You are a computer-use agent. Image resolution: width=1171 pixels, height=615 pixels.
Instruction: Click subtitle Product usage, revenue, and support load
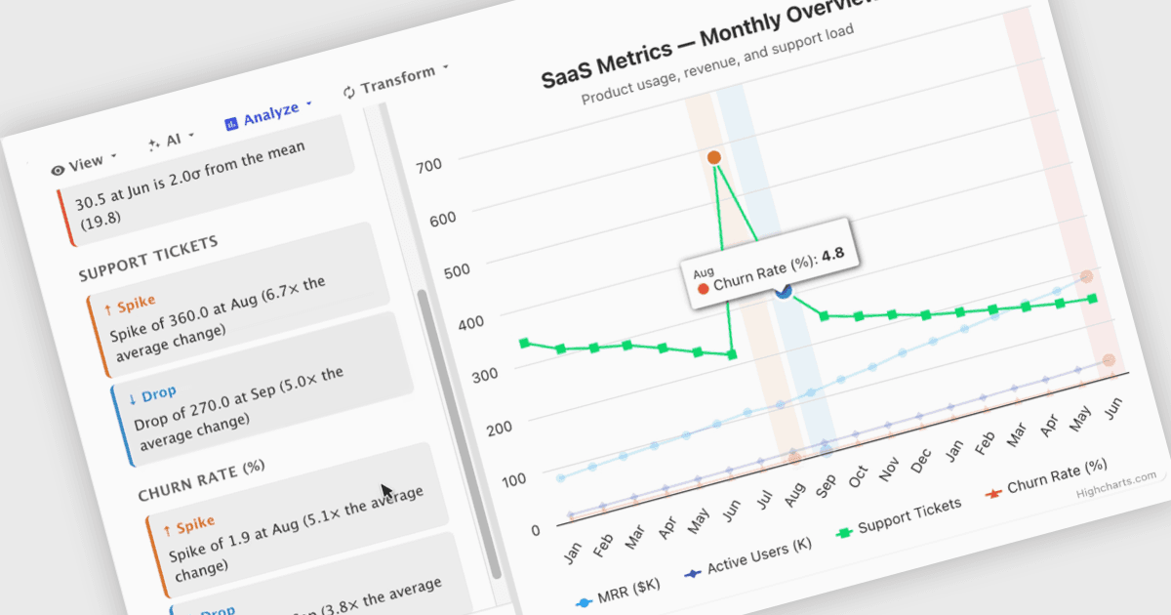point(716,64)
